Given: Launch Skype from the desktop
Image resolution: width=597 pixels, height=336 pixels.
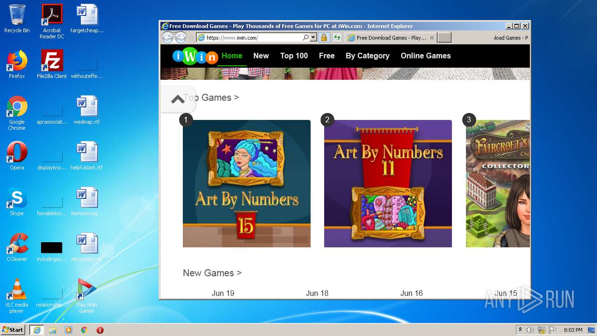Looking at the screenshot, I should (x=17, y=202).
